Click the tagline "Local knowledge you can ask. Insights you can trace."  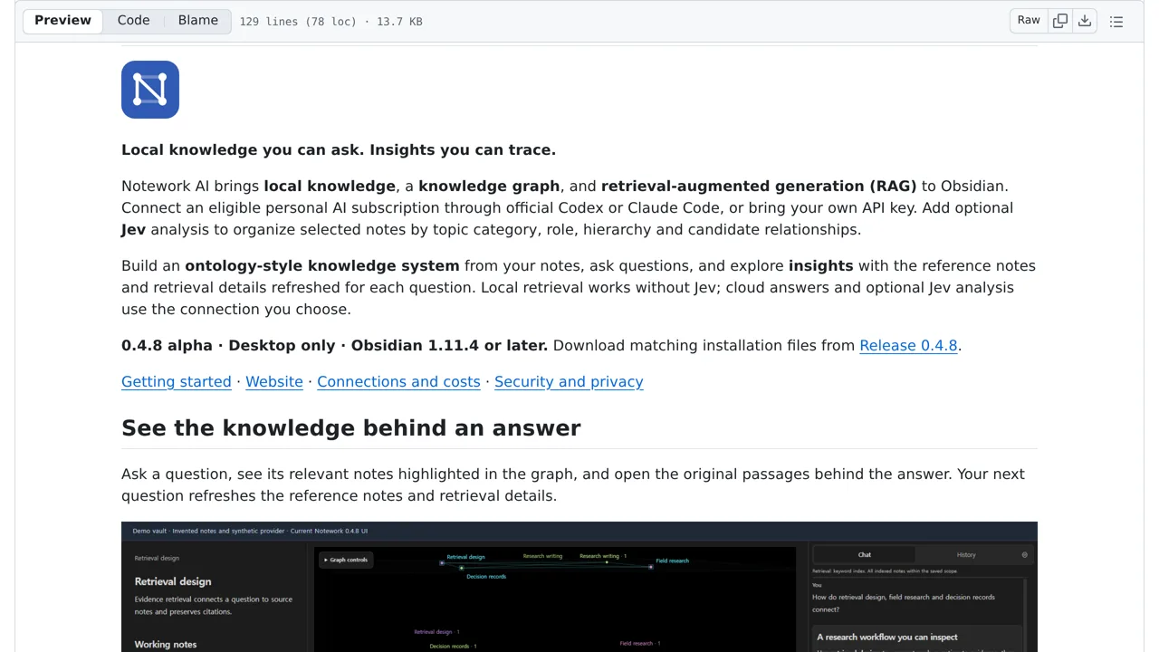[x=339, y=150]
